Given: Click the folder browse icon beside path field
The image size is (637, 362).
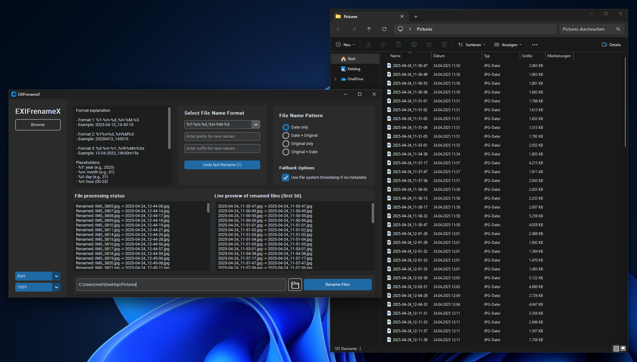Looking at the screenshot, I should [x=295, y=285].
